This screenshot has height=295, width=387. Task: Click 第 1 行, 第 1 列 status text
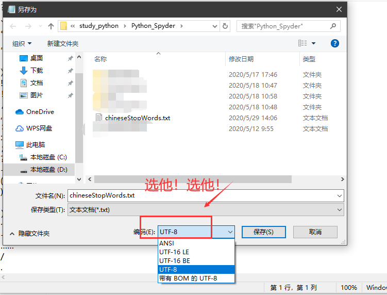pyautogui.click(x=293, y=288)
